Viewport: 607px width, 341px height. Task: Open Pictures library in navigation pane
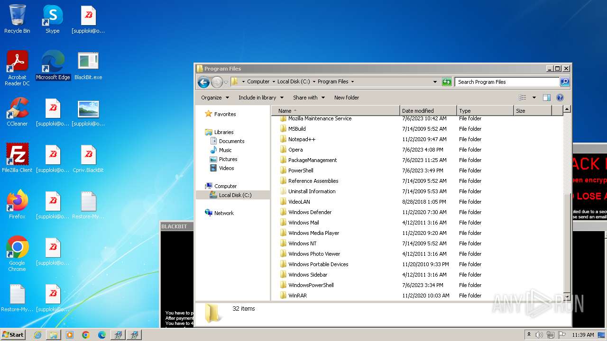pyautogui.click(x=228, y=159)
